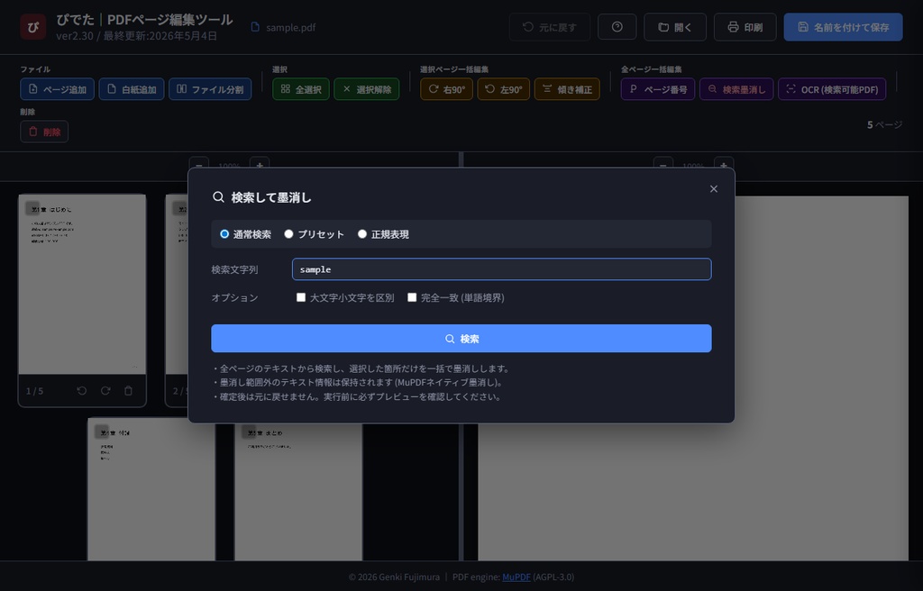The image size is (923, 591).
Task: Zoom in preview pane plus button
Action: (724, 166)
